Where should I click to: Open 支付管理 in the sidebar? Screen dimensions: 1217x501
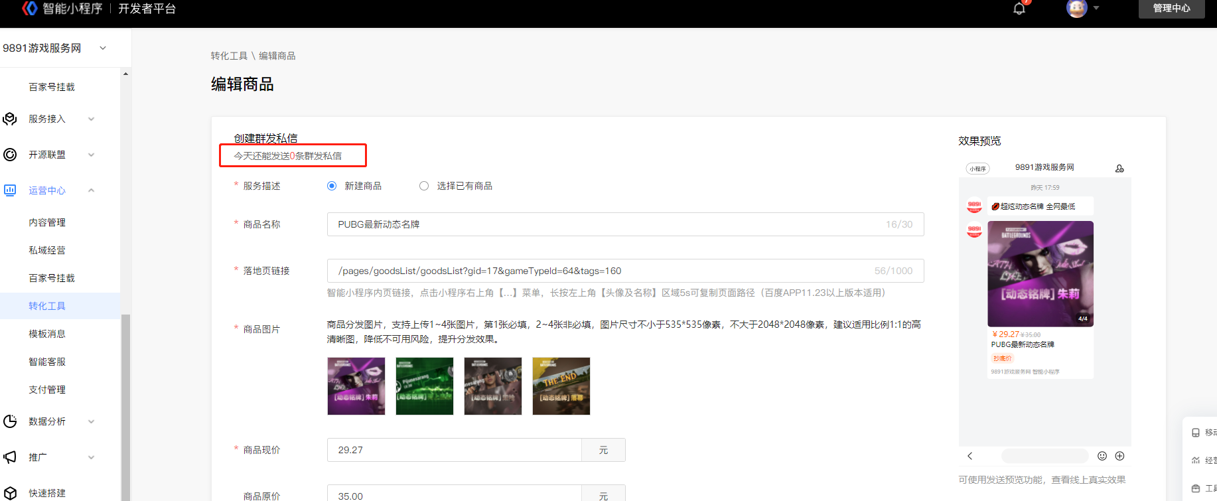tap(47, 390)
